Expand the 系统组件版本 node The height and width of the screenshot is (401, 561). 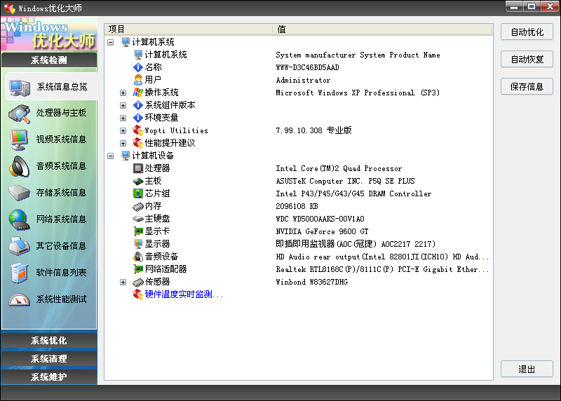[123, 105]
